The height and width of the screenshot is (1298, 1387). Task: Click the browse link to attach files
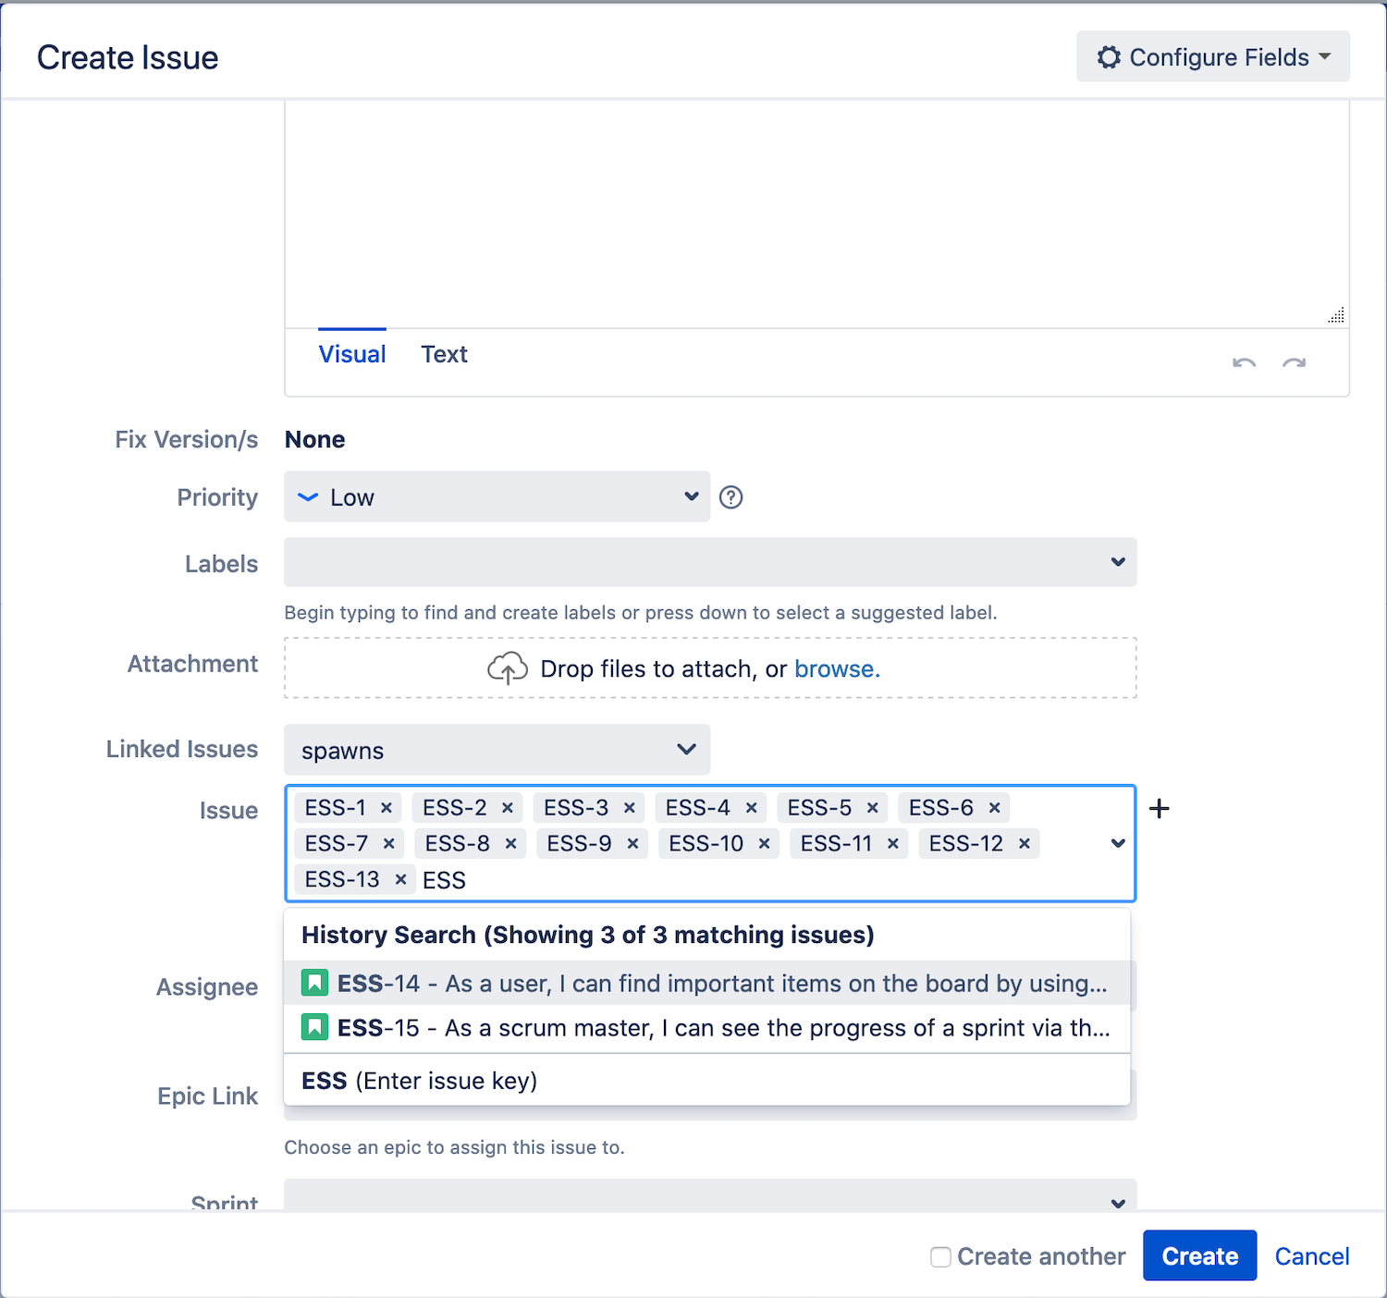tap(837, 668)
